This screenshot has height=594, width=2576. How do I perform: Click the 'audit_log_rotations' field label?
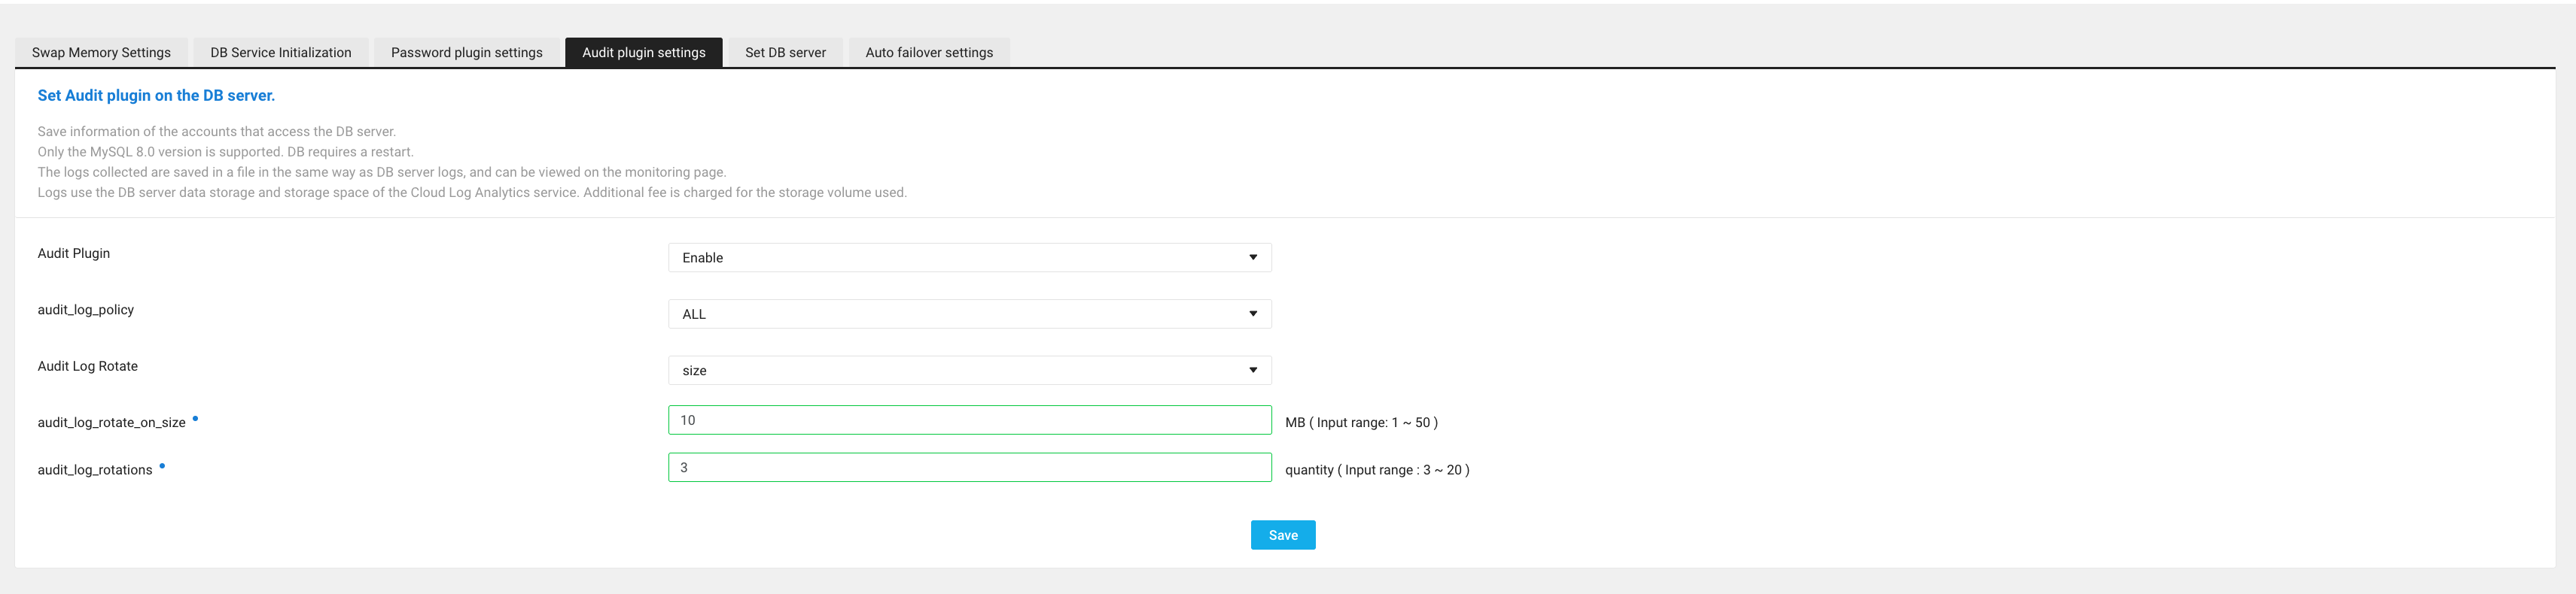[x=95, y=470]
